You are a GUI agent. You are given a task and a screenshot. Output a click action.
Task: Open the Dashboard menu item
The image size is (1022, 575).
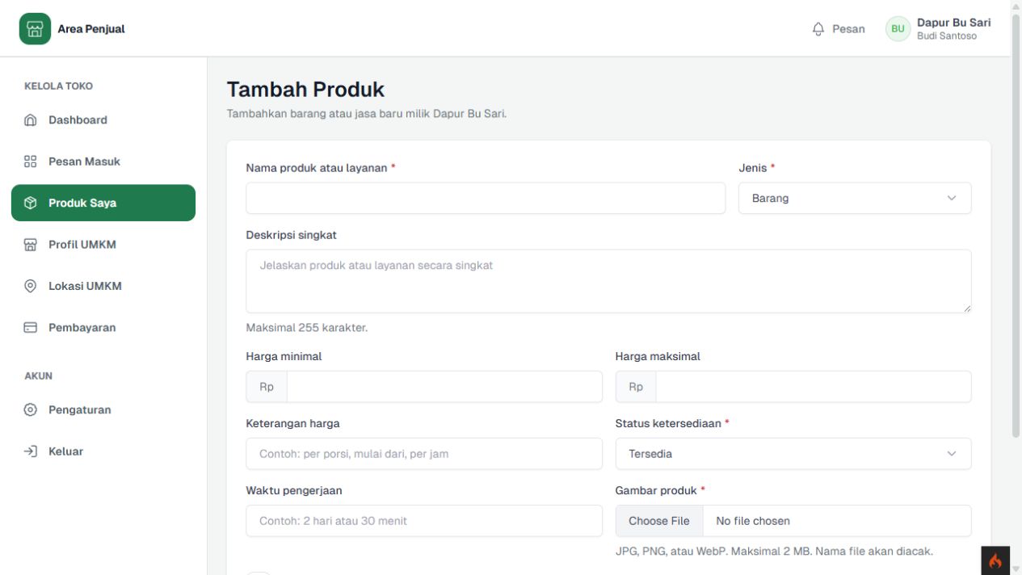click(103, 120)
